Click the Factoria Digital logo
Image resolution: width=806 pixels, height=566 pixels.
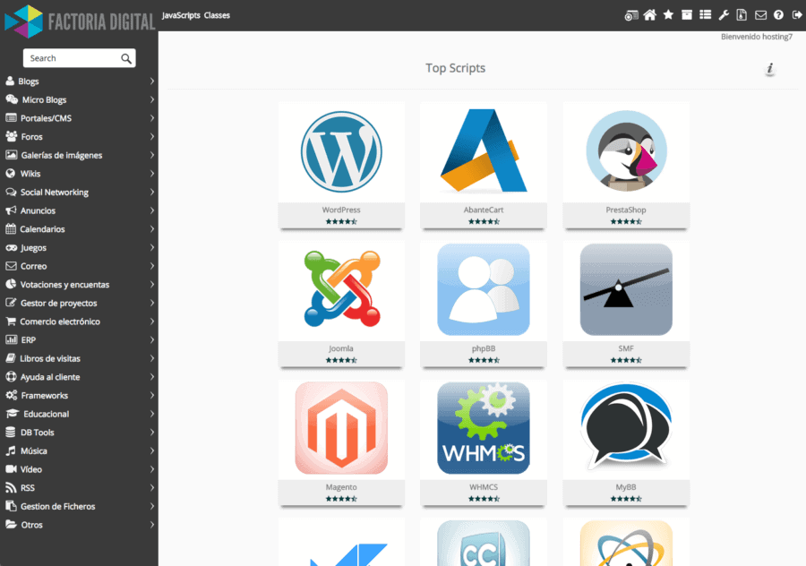click(x=80, y=21)
